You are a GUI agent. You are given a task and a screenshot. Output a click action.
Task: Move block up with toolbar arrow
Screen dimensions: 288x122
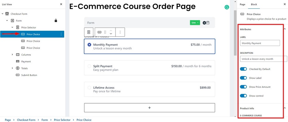[x=111, y=30]
